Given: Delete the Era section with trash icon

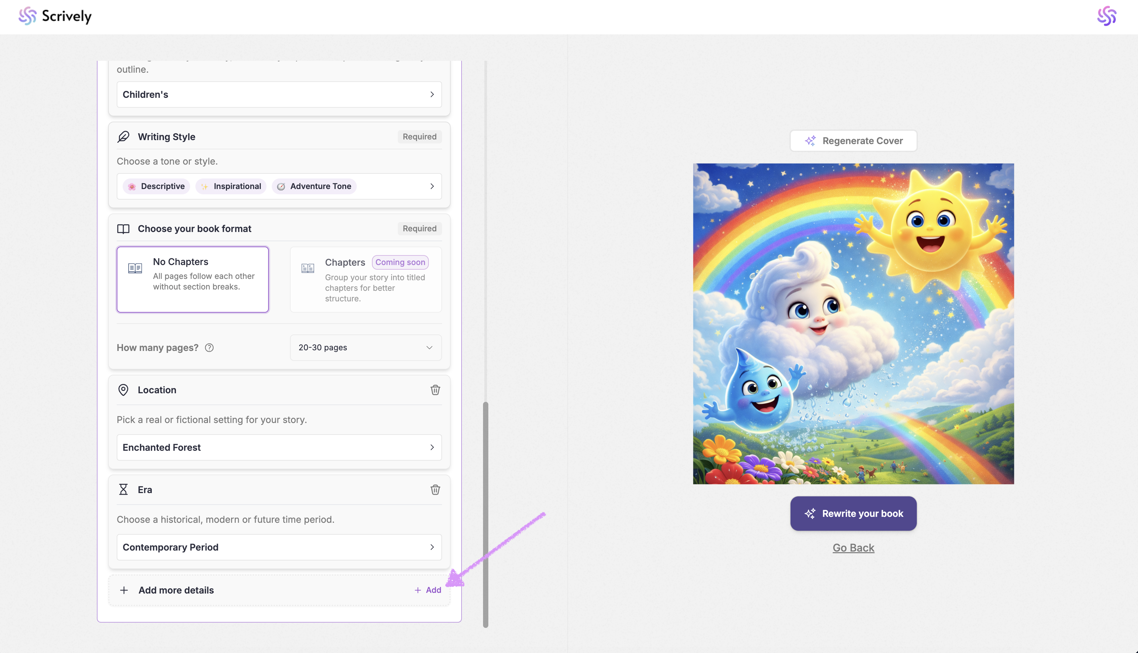Looking at the screenshot, I should click(435, 489).
